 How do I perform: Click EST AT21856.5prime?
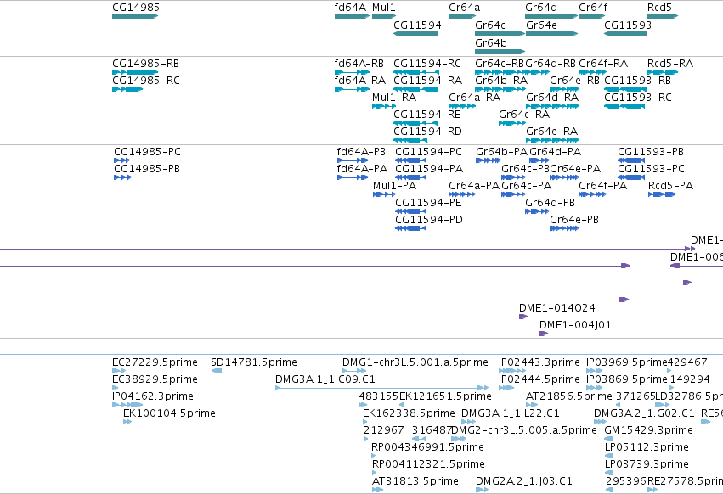pos(532,405)
